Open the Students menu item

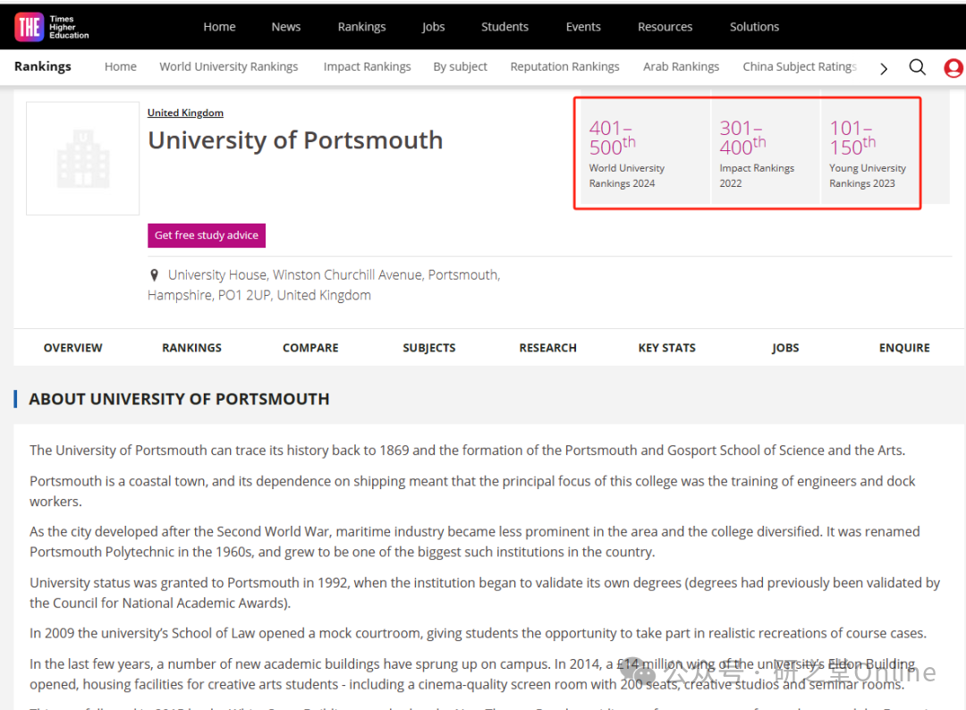coord(504,27)
